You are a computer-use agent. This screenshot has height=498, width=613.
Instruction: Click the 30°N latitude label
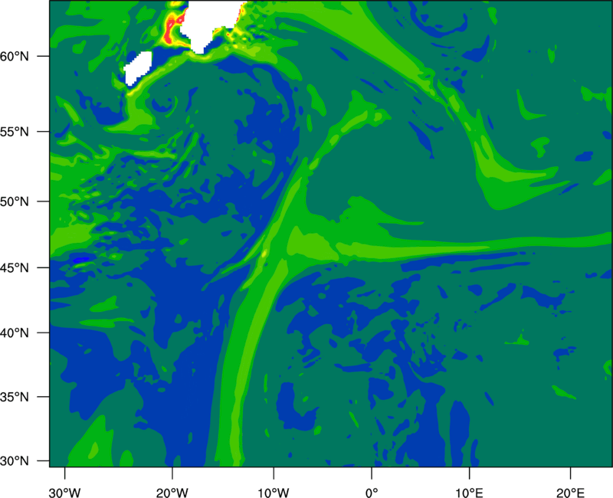[x=15, y=461]
